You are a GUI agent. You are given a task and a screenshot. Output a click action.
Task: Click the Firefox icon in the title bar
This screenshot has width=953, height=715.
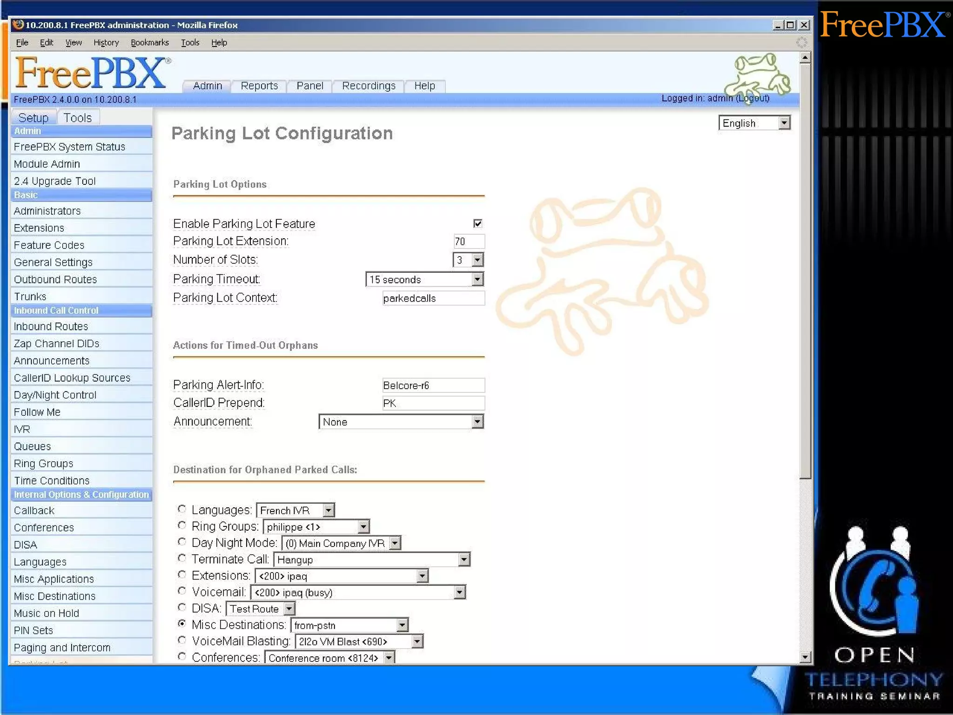(18, 25)
